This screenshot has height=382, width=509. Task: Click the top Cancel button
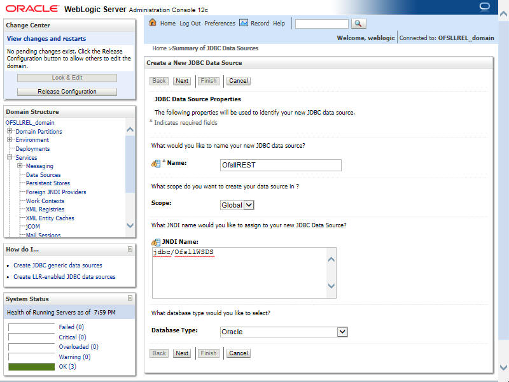[238, 81]
